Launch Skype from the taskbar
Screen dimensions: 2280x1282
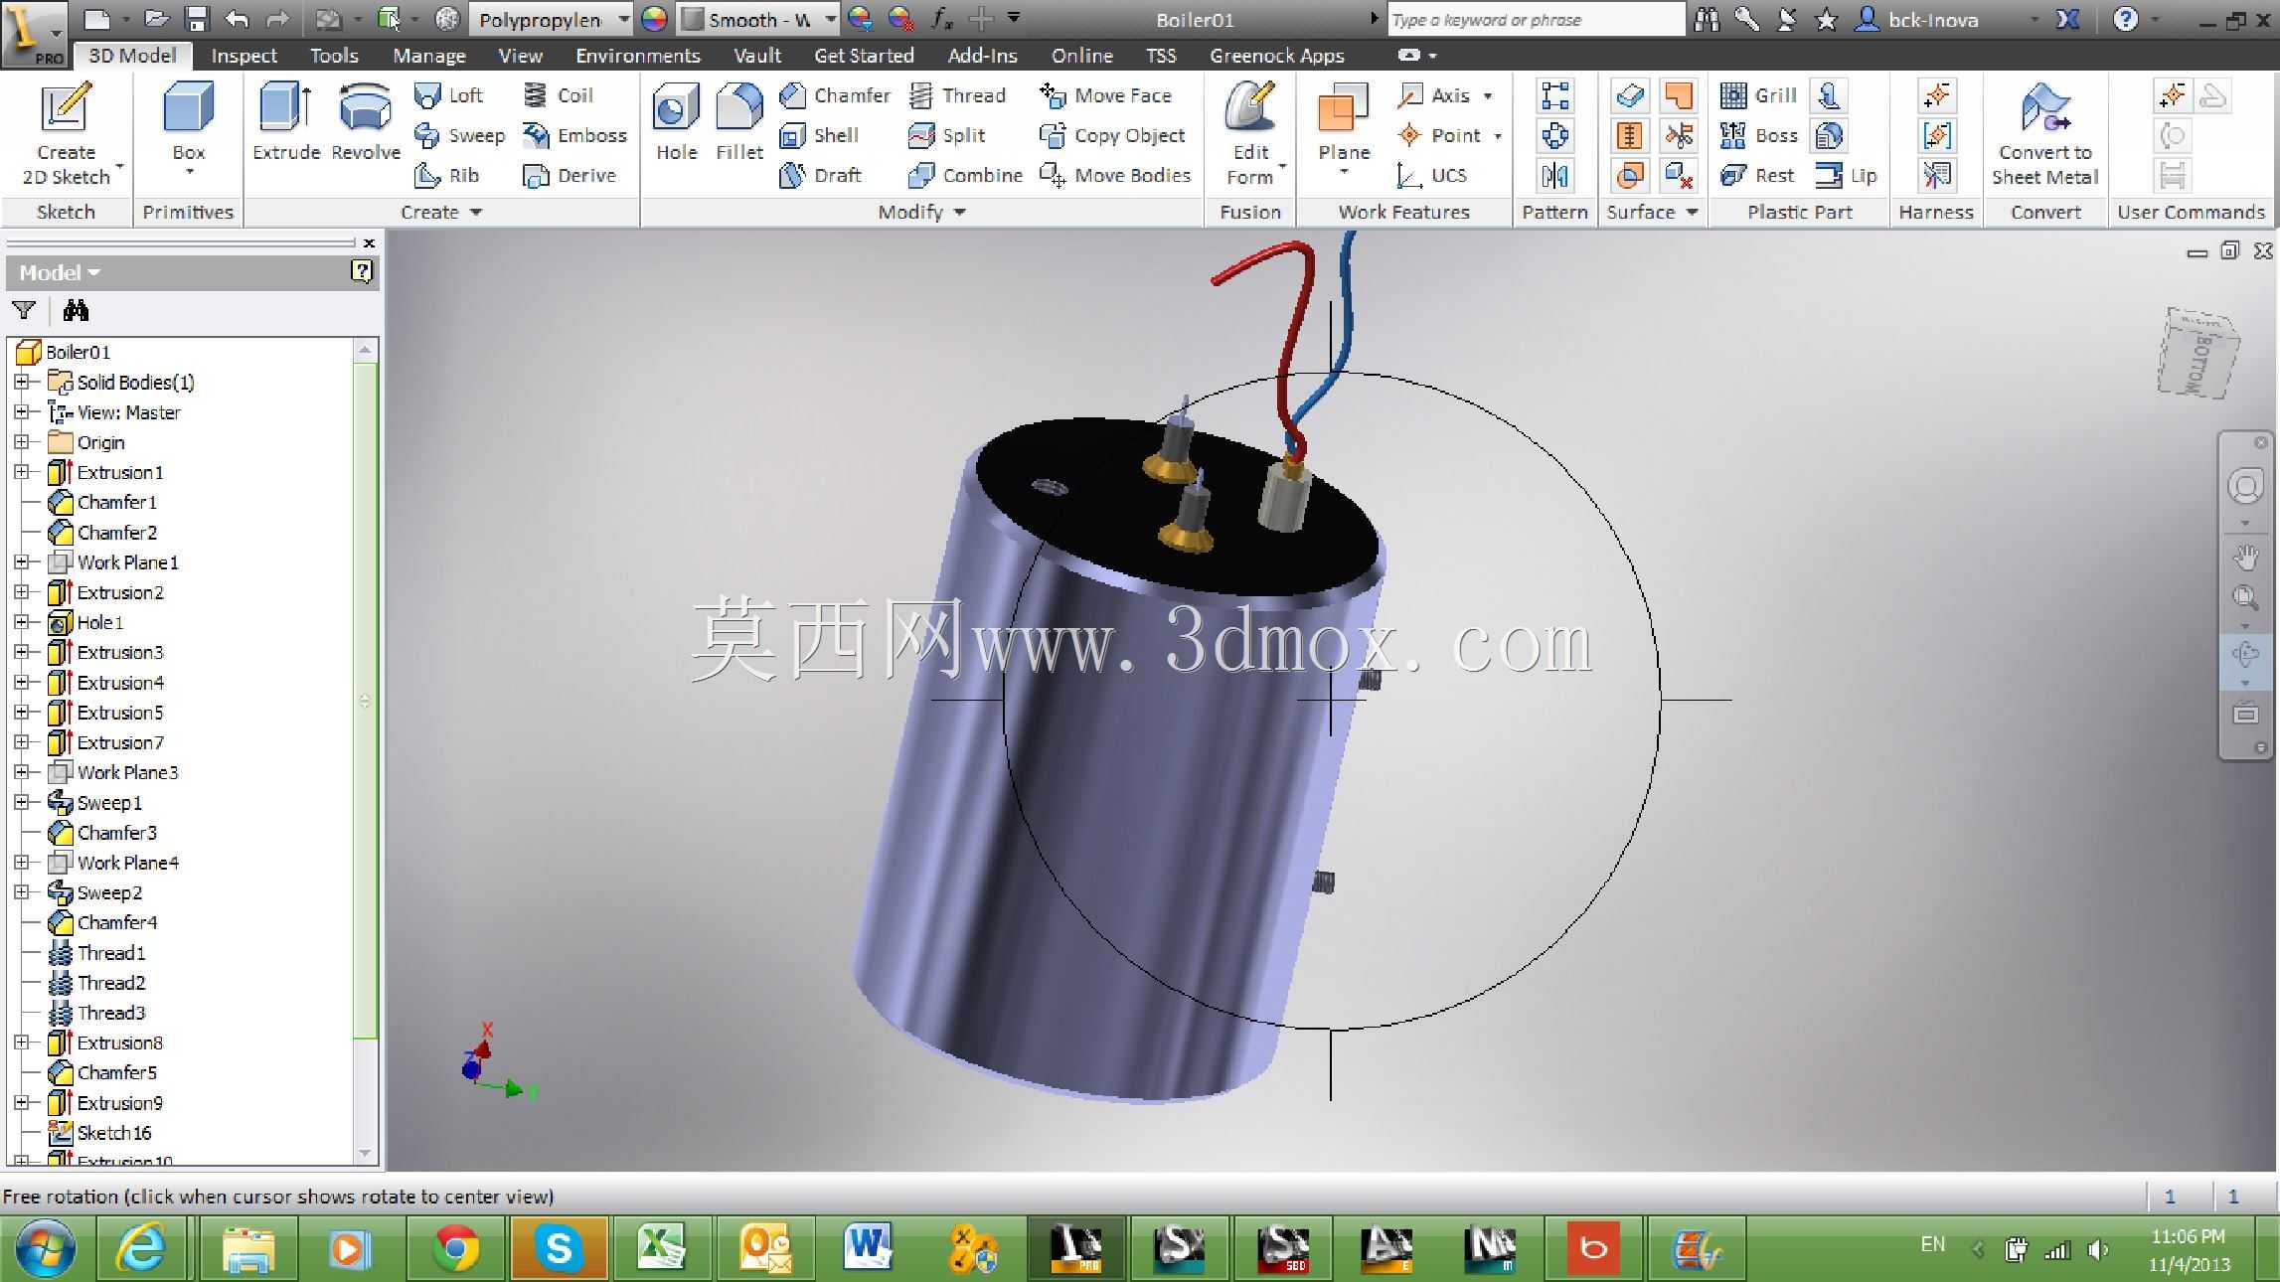pos(559,1248)
